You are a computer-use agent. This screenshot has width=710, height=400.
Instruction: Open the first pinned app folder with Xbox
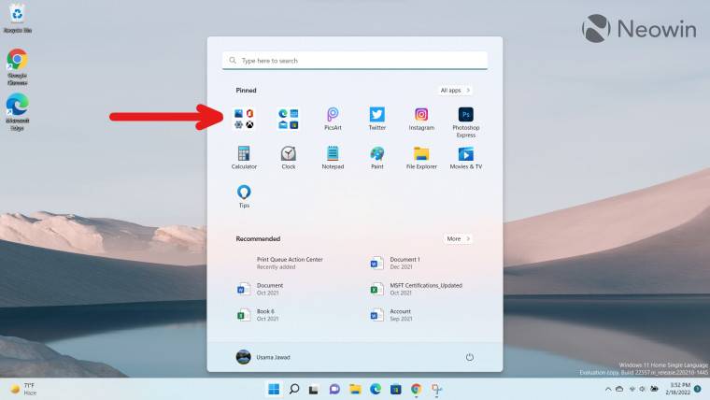(244, 119)
